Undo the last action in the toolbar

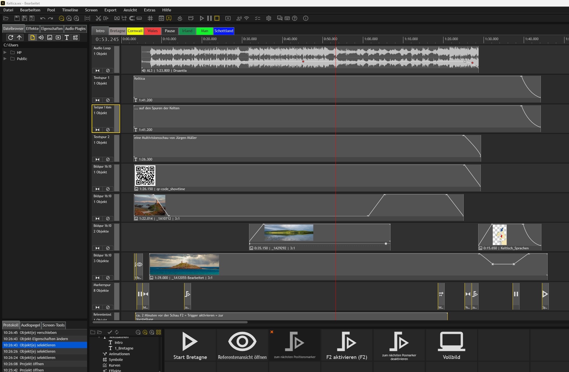point(43,18)
